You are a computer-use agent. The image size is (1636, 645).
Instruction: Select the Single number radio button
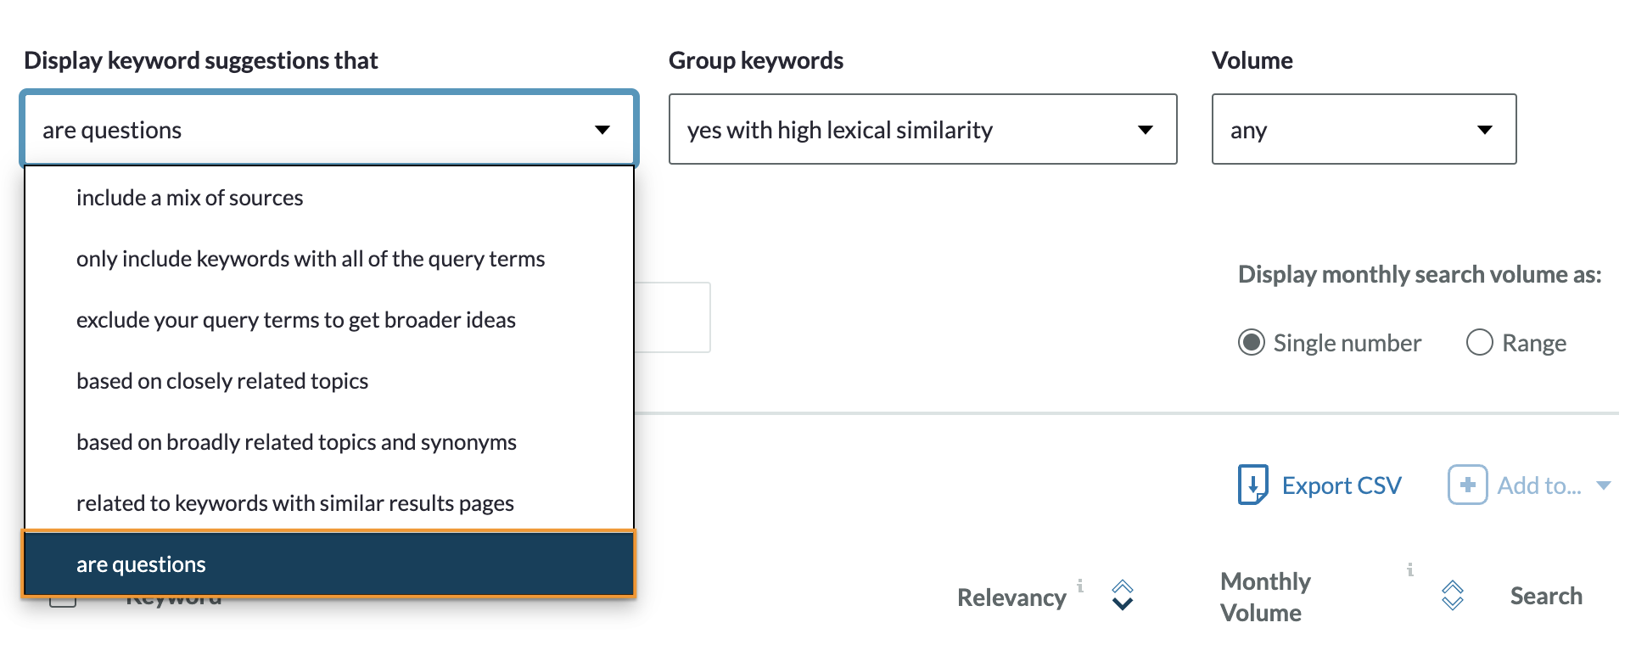[1251, 343]
